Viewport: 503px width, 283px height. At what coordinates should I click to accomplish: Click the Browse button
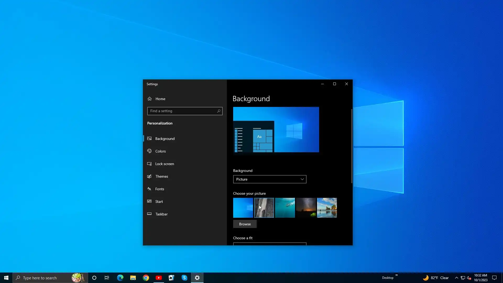245,224
